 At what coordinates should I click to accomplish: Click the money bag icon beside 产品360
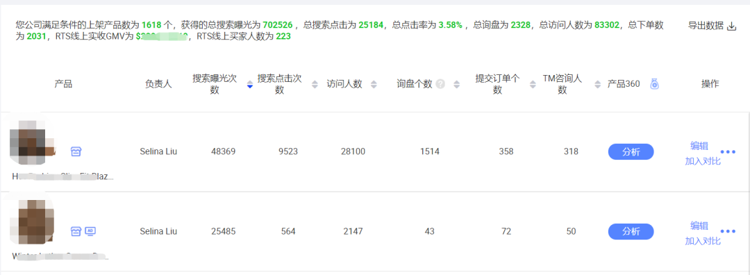pyautogui.click(x=654, y=84)
